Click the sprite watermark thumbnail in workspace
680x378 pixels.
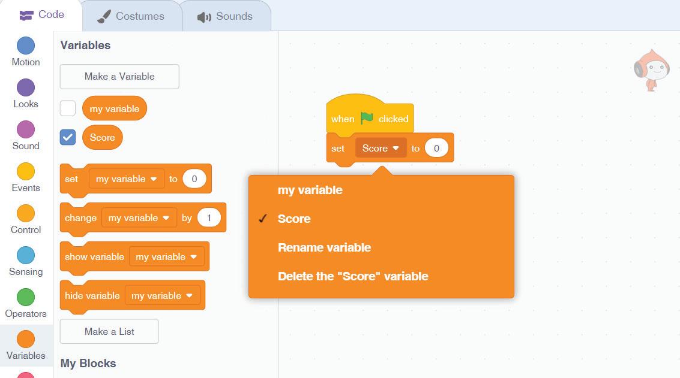[x=651, y=70]
